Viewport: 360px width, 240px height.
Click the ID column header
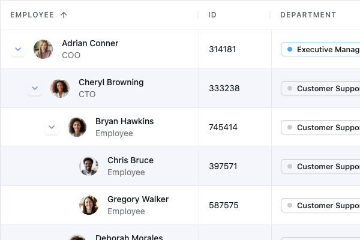click(x=212, y=15)
